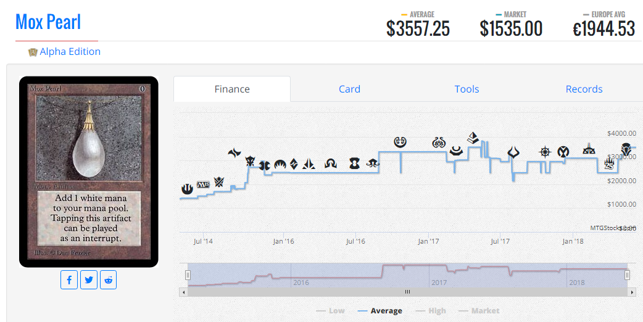
Task: Click the dragon head Dragons of Tarkir symbol
Action: coord(250,161)
